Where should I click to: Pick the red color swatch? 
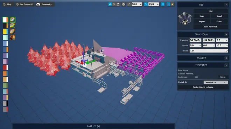click(5, 67)
